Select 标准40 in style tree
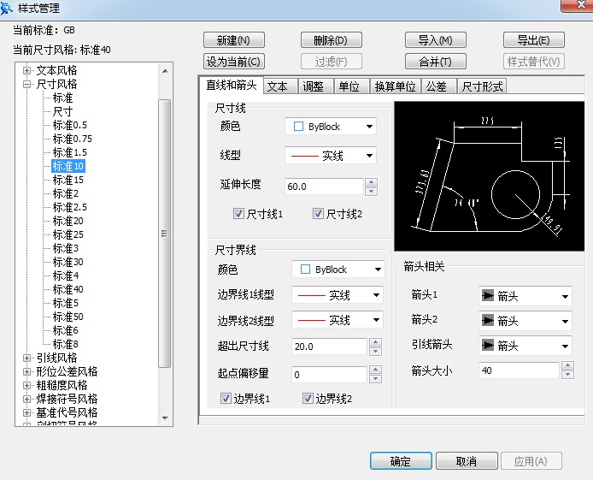Viewport: 593px width, 480px height. 68,289
